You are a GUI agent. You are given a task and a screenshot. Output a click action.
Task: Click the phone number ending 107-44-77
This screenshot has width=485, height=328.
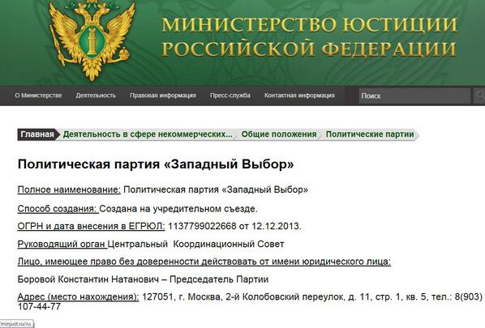pos(39,307)
